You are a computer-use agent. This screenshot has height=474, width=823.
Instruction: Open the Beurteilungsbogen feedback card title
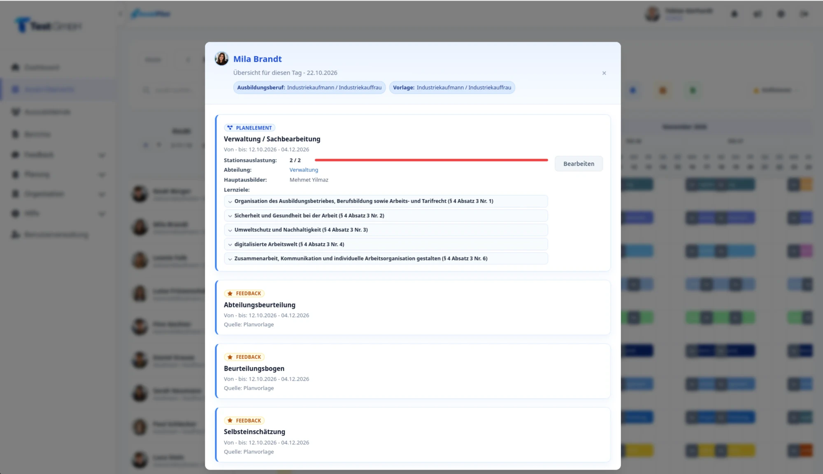click(254, 369)
